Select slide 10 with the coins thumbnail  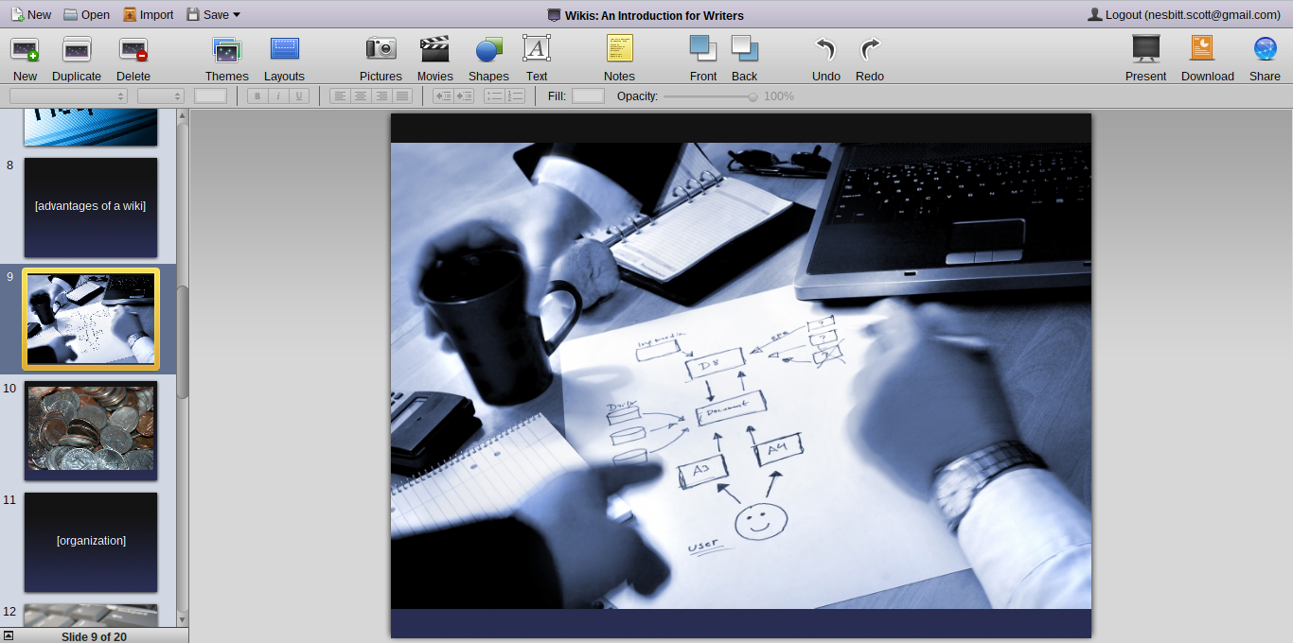90,430
